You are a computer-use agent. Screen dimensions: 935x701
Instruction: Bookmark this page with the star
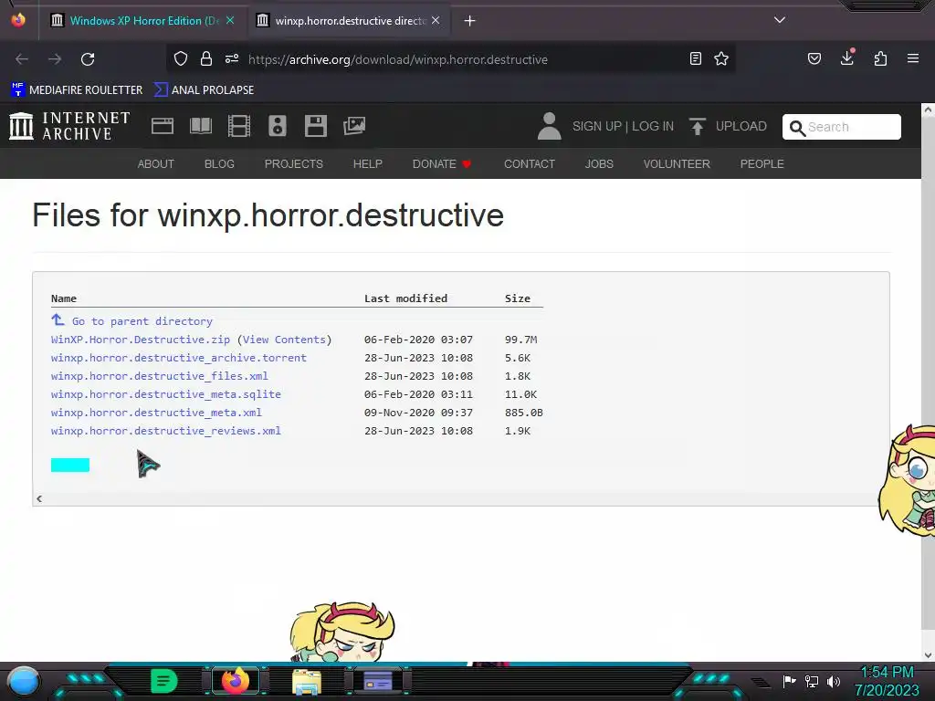(x=721, y=58)
